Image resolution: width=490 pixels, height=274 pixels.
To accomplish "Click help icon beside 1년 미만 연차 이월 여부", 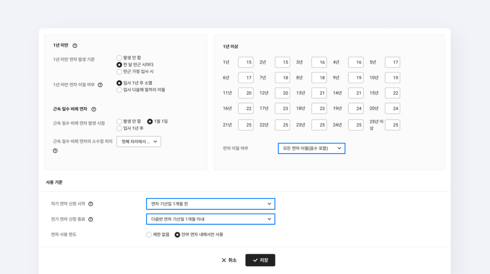I will coord(100,85).
